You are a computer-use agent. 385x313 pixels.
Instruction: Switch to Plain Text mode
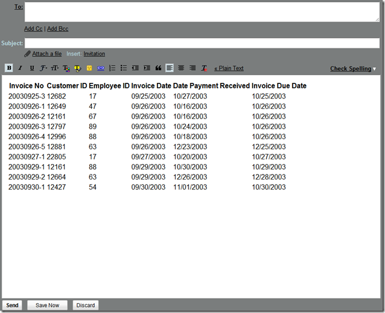click(229, 68)
